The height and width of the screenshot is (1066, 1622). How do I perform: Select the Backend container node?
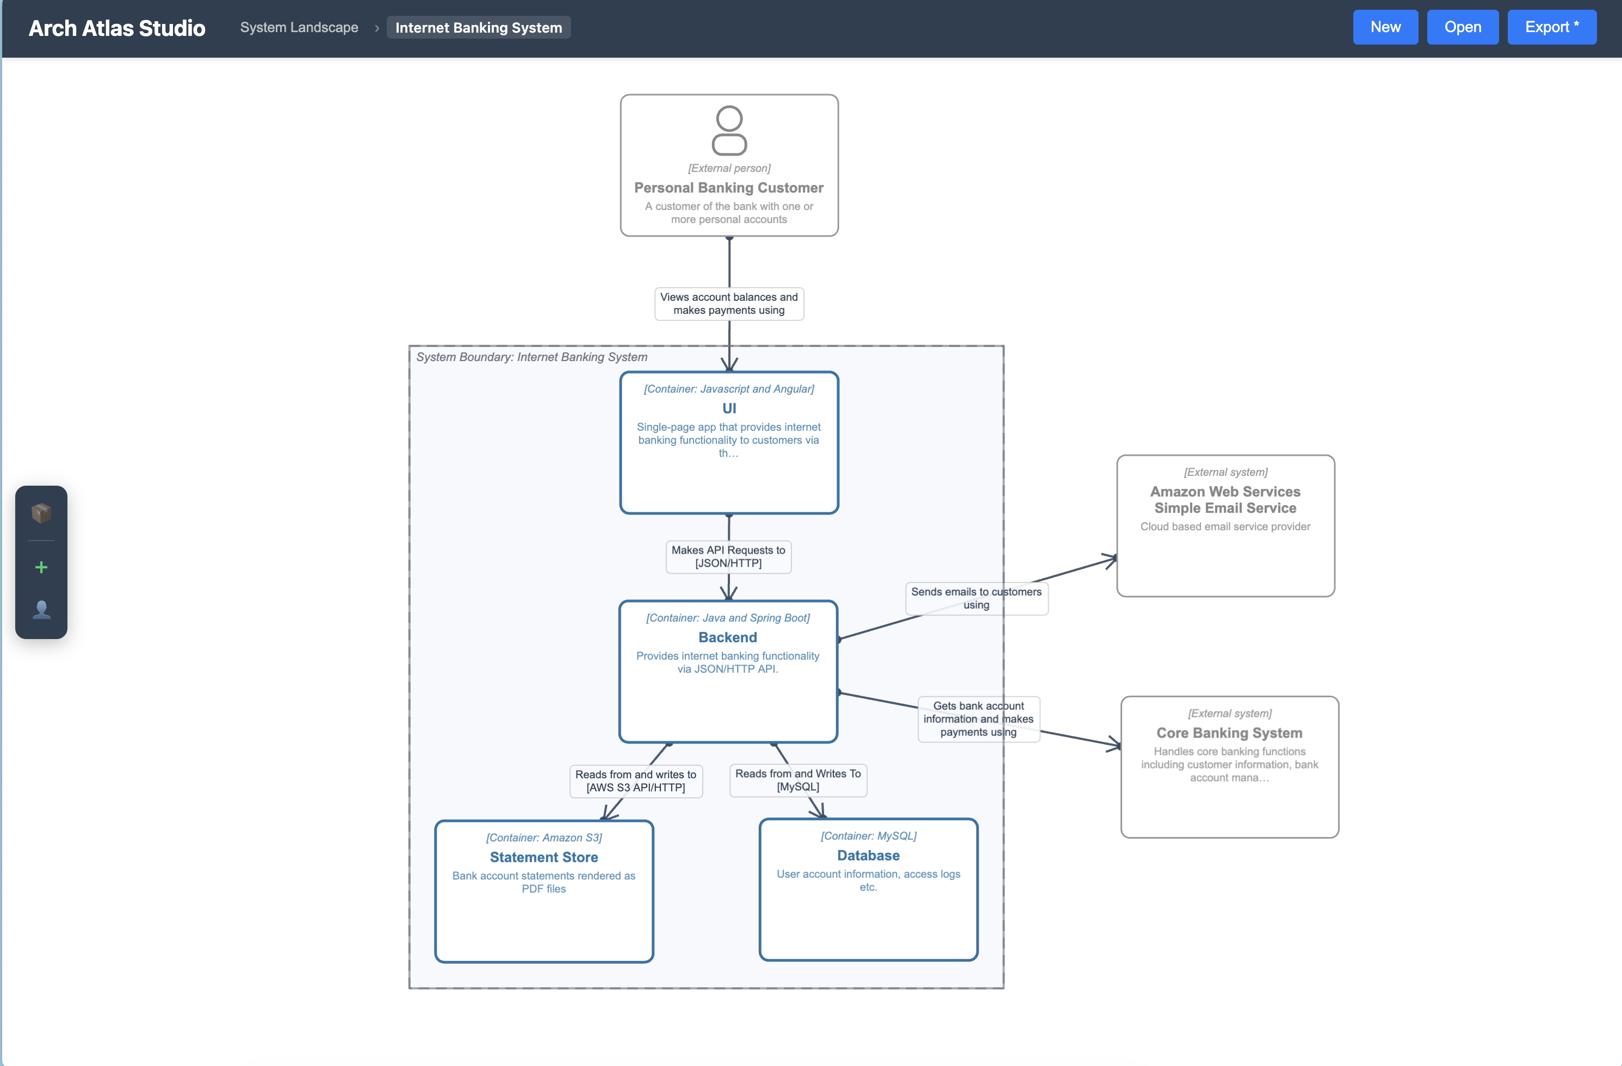click(728, 671)
